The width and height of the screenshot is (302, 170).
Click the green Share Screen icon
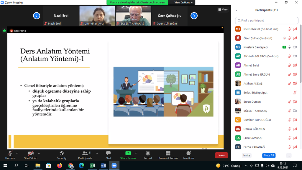click(x=128, y=153)
